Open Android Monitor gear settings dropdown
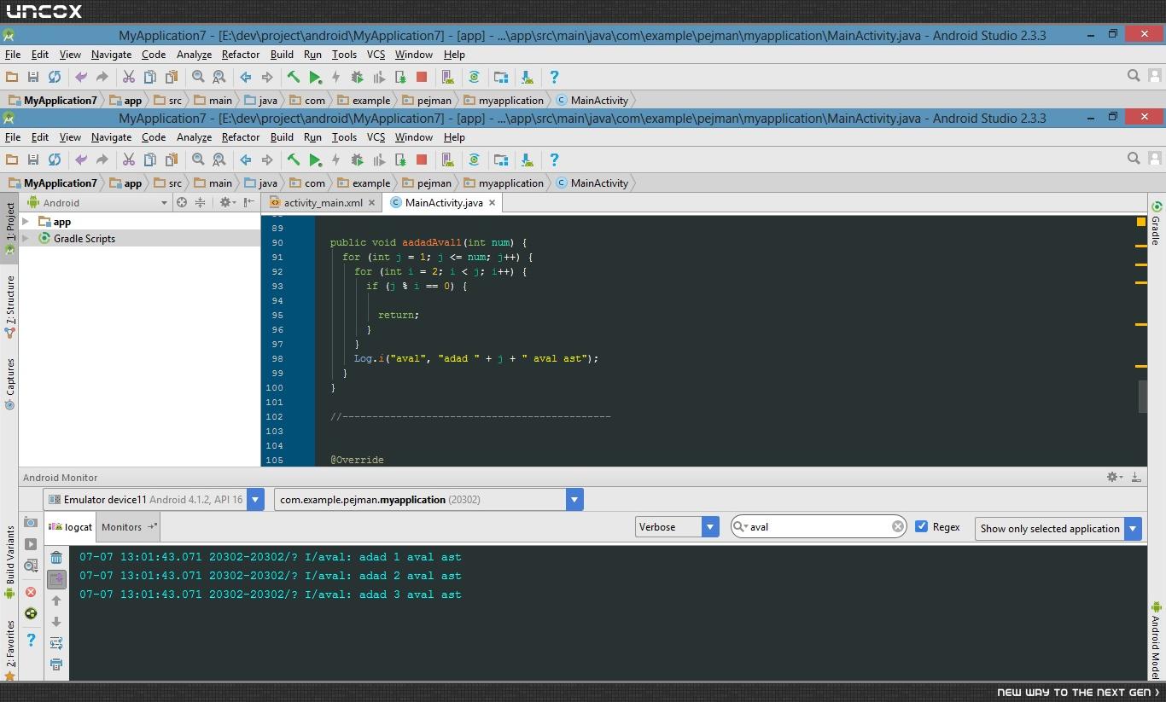Image resolution: width=1166 pixels, height=702 pixels. point(1114,477)
